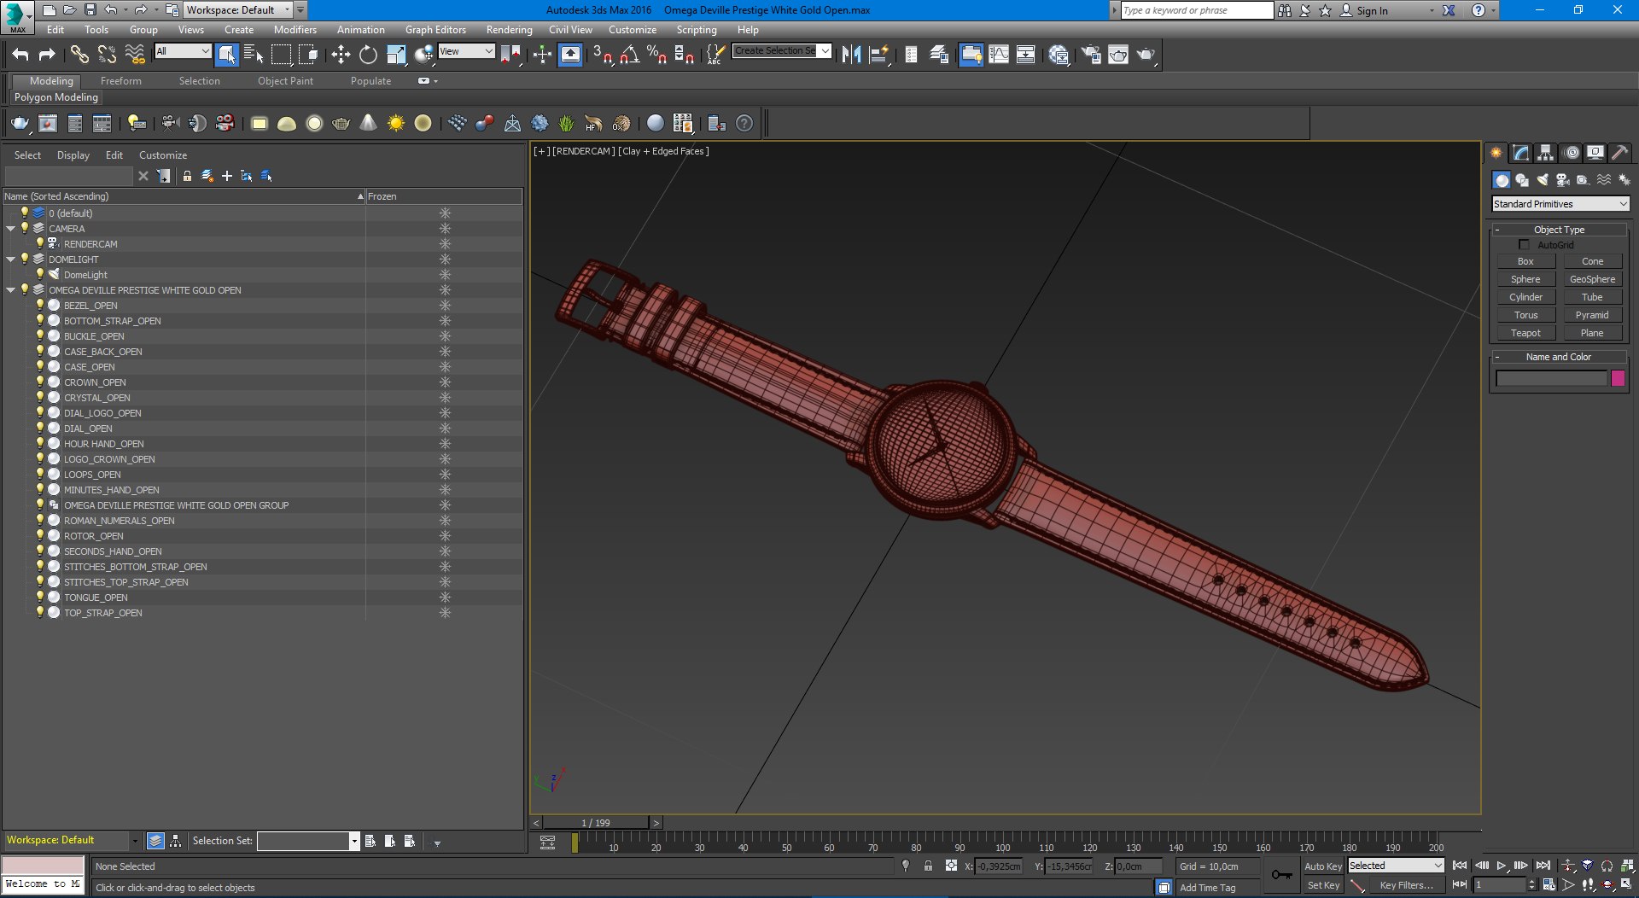
Task: Open the Modify panel tab icon
Action: (1521, 153)
